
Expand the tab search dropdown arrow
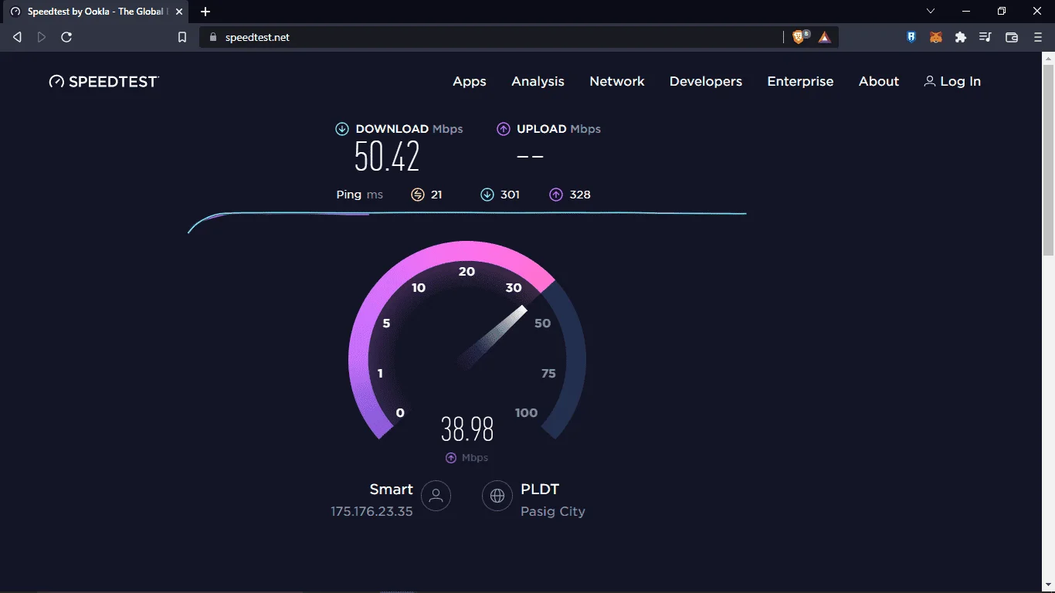click(931, 12)
